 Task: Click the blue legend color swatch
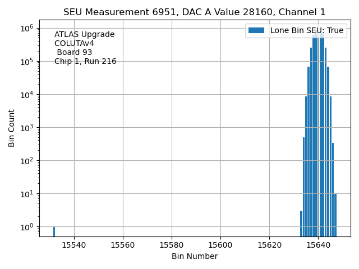click(x=256, y=31)
